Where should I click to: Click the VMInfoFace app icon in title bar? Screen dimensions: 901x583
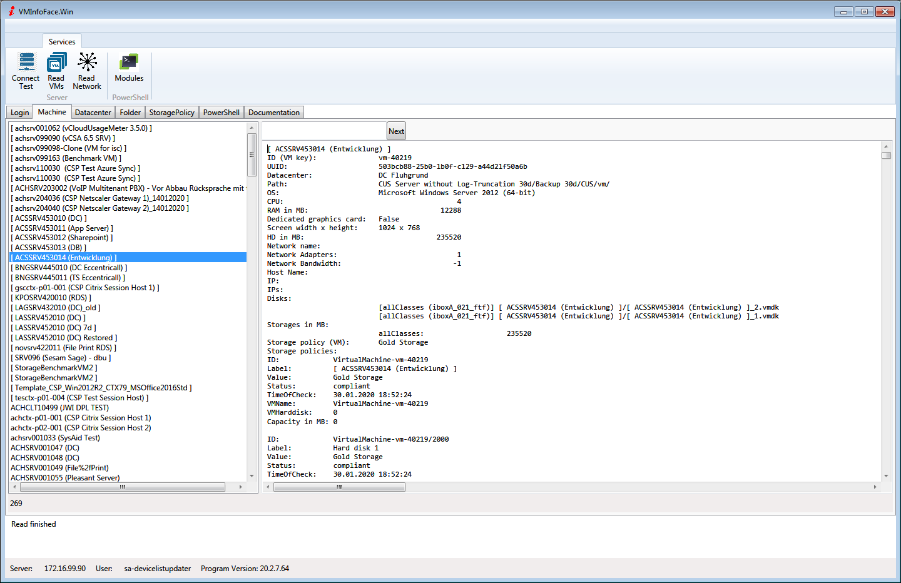coord(11,11)
